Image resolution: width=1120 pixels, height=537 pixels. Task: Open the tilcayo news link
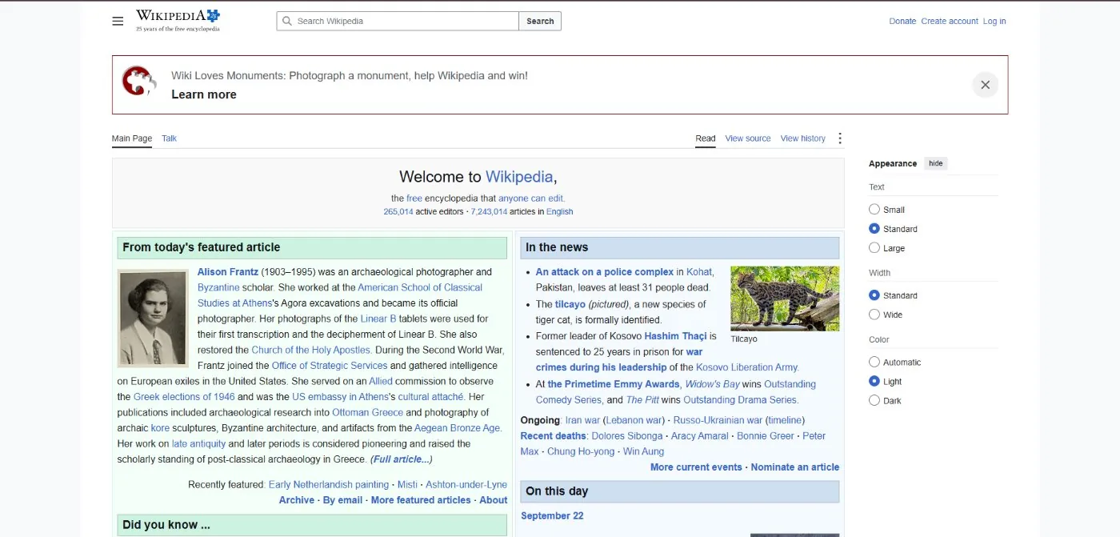570,304
